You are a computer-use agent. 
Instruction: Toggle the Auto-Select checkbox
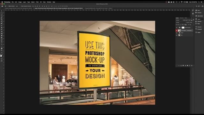[x=9, y=6]
